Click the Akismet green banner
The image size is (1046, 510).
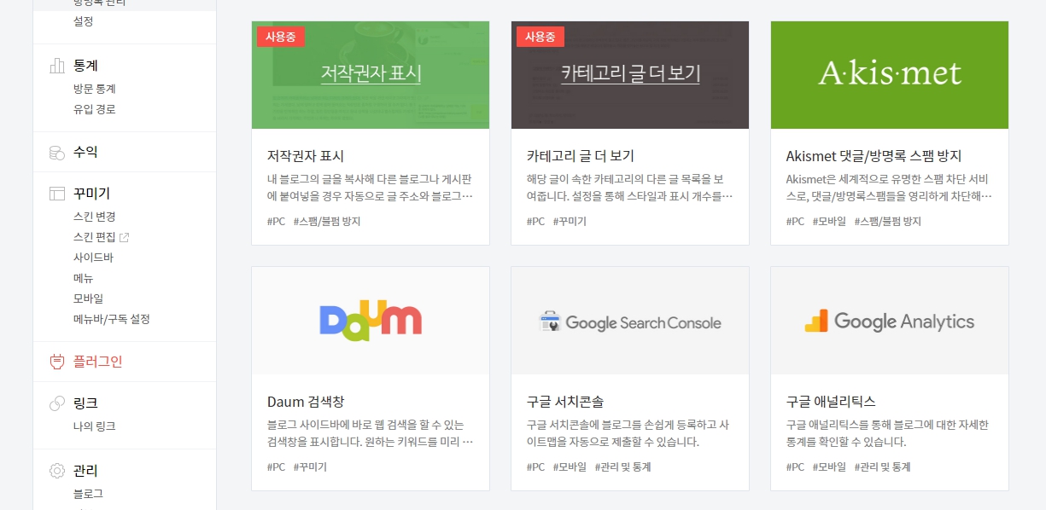click(x=890, y=75)
